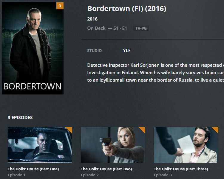Click unwatched corner marker on Episode 2 thumbnail
224x179 pixels.
click(143, 129)
